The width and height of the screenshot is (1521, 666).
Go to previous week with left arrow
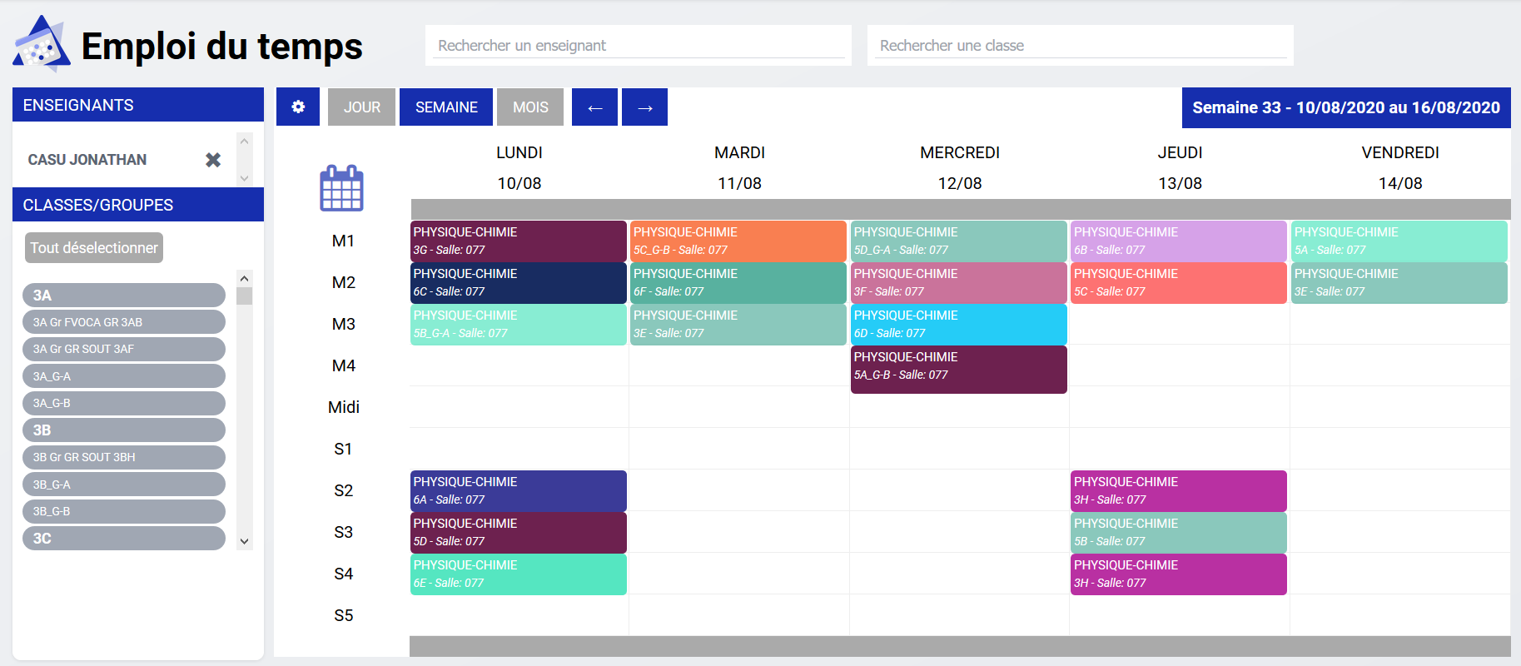pyautogui.click(x=594, y=107)
